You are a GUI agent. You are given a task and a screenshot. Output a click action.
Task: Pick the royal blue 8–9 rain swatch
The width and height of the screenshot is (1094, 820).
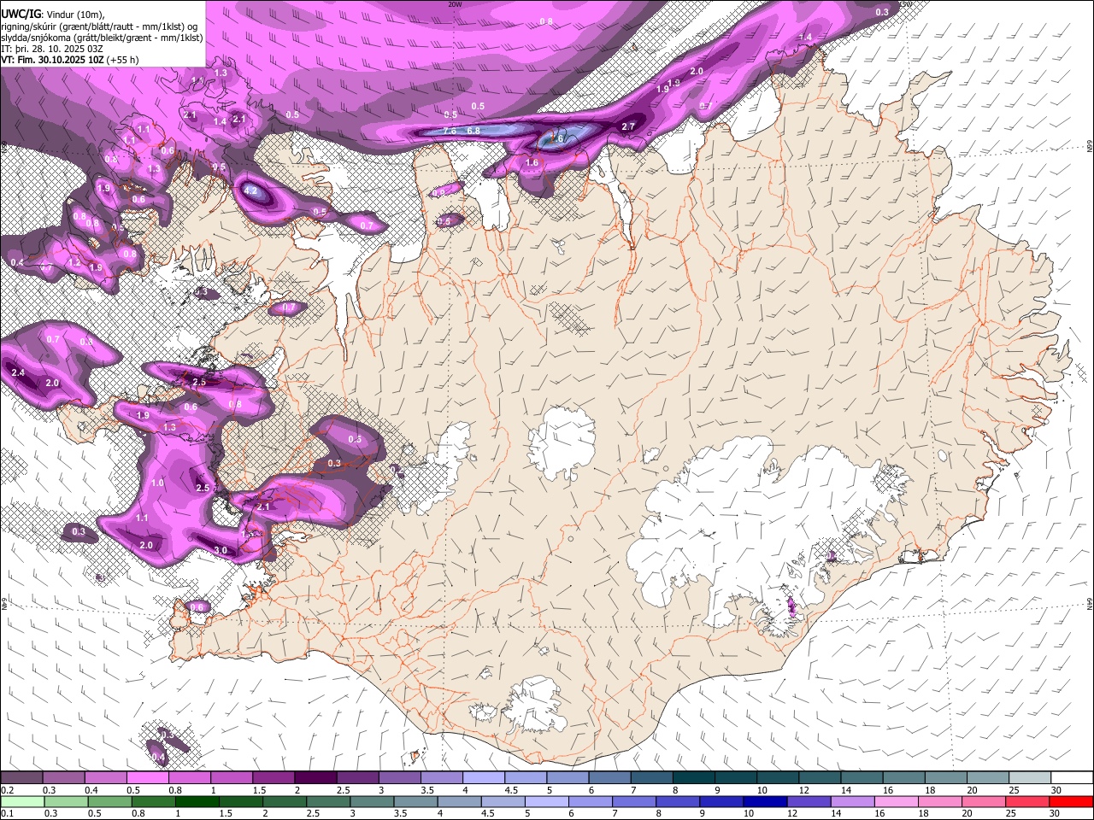click(x=679, y=802)
